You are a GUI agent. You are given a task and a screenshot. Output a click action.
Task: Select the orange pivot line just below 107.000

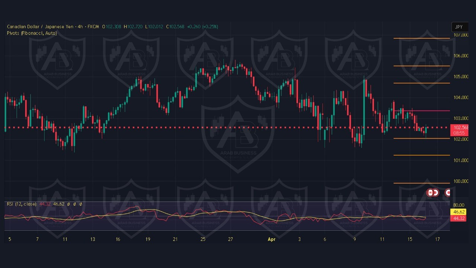(x=422, y=38)
